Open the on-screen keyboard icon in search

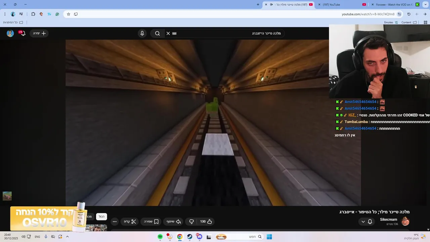click(174, 33)
